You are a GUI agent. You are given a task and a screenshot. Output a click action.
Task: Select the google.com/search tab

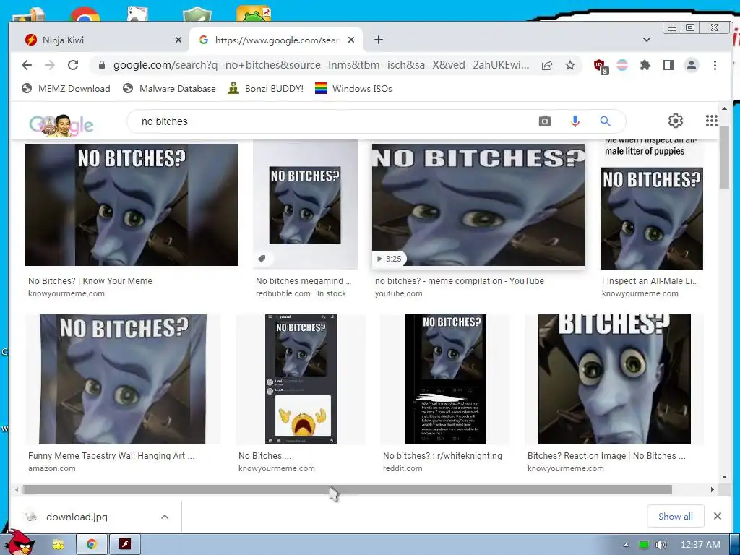(276, 40)
